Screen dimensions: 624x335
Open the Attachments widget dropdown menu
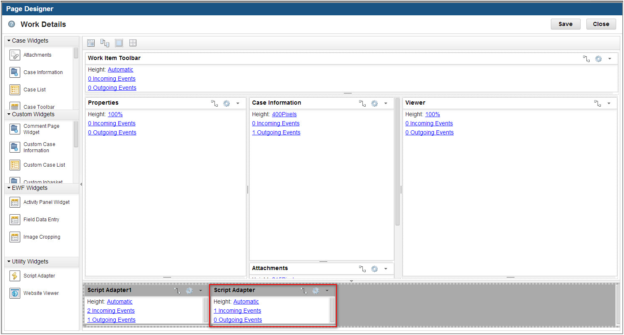pyautogui.click(x=386, y=268)
